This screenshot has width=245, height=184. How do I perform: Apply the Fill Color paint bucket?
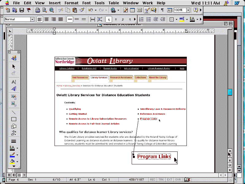click(x=13, y=162)
